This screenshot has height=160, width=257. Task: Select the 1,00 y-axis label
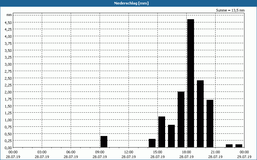(8, 120)
